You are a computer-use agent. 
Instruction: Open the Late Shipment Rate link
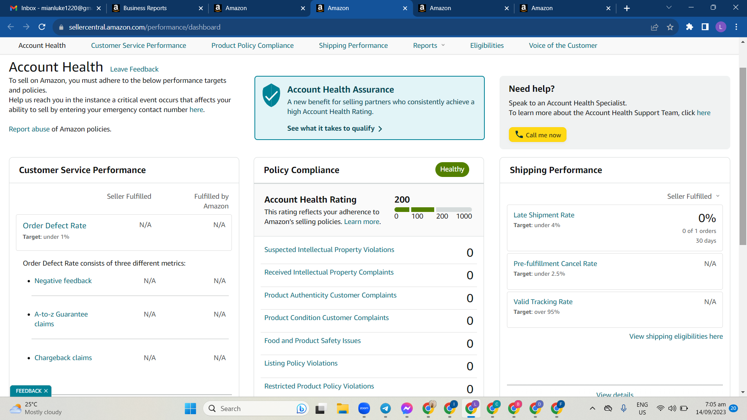[544, 215]
